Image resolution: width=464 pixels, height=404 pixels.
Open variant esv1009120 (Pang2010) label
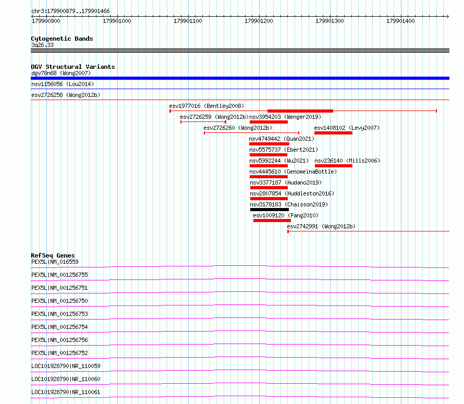pos(286,215)
